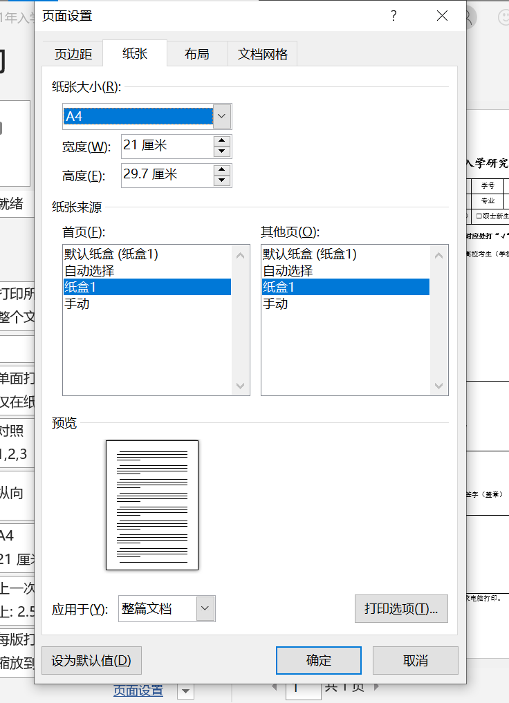
Task: Decrease the 宽度 value with down arrow
Action: coord(222,151)
